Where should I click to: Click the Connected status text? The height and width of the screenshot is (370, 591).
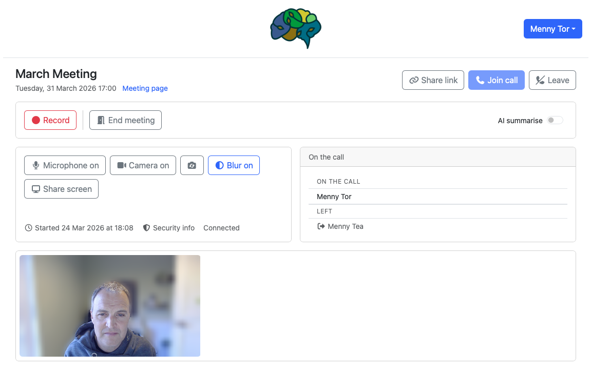coord(221,228)
